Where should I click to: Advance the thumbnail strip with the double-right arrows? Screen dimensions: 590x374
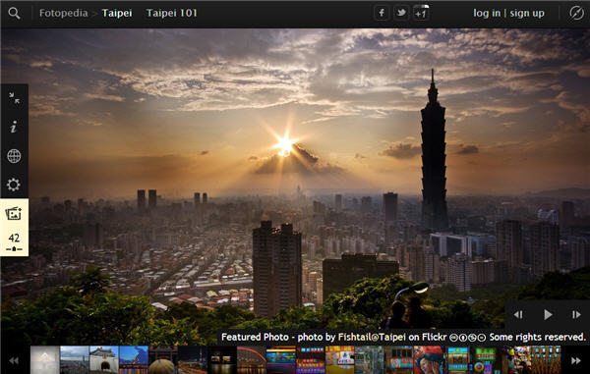pyautogui.click(x=575, y=360)
